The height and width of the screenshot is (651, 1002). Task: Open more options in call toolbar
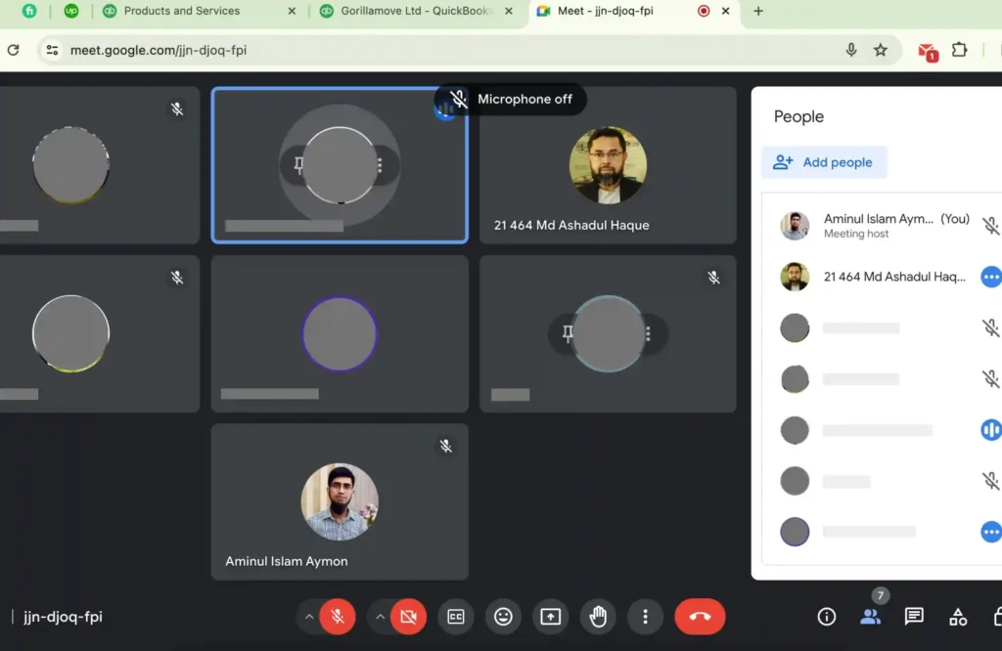(645, 617)
